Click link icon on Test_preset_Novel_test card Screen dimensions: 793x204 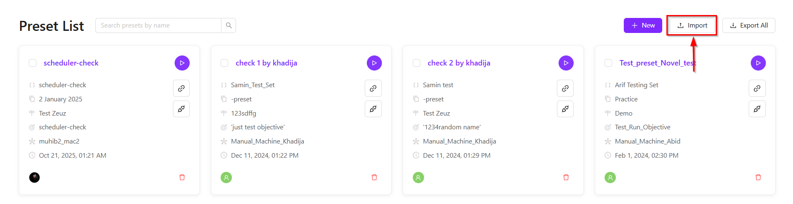coord(757,88)
